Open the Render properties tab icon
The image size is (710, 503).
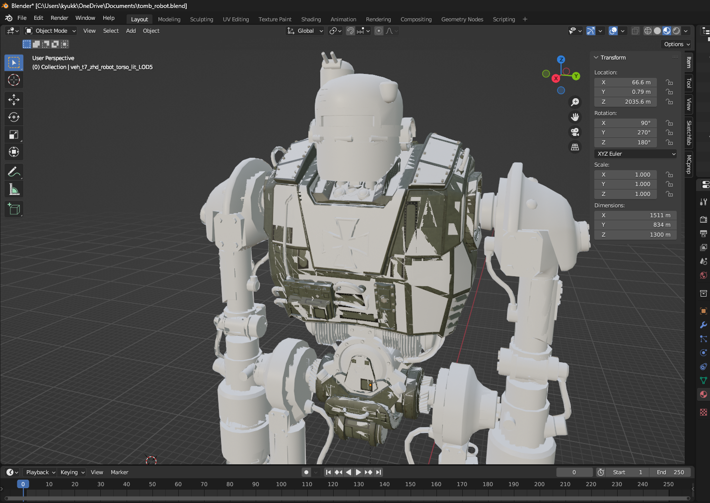704,219
